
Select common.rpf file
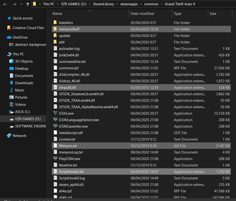(x=69, y=68)
